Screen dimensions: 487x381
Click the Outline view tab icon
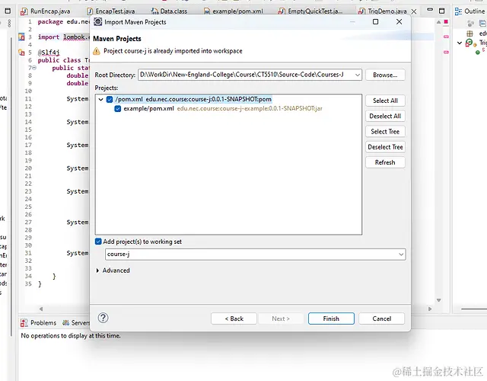pos(458,11)
